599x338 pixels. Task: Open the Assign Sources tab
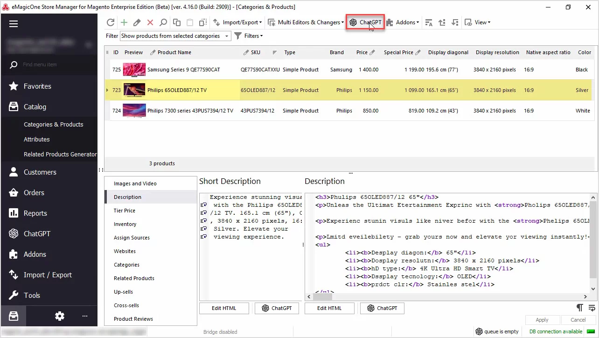[151, 238]
